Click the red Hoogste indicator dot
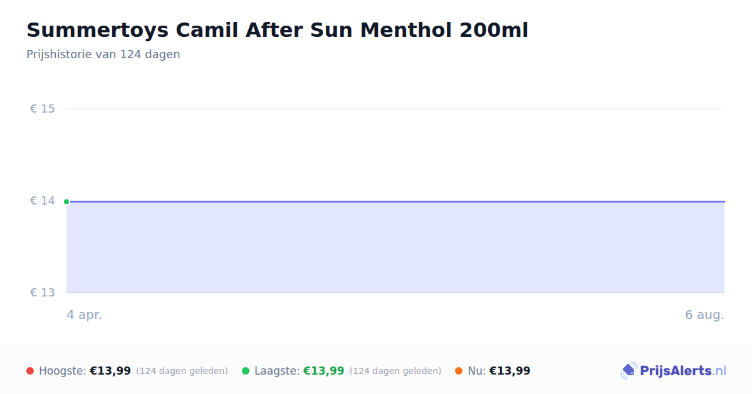The image size is (752, 394). pos(30,371)
